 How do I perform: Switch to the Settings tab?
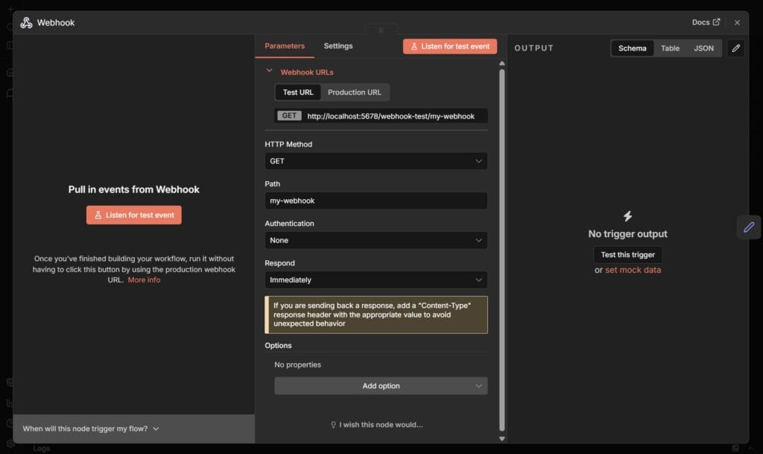(338, 46)
